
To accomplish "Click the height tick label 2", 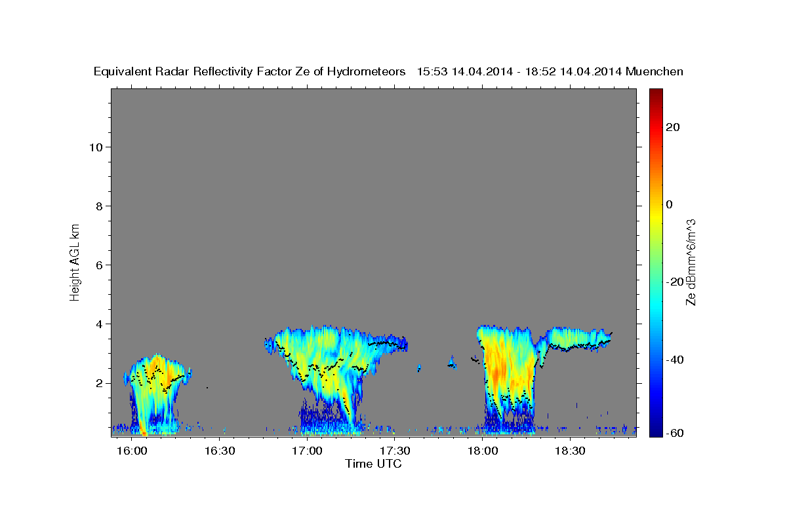I will [x=100, y=383].
